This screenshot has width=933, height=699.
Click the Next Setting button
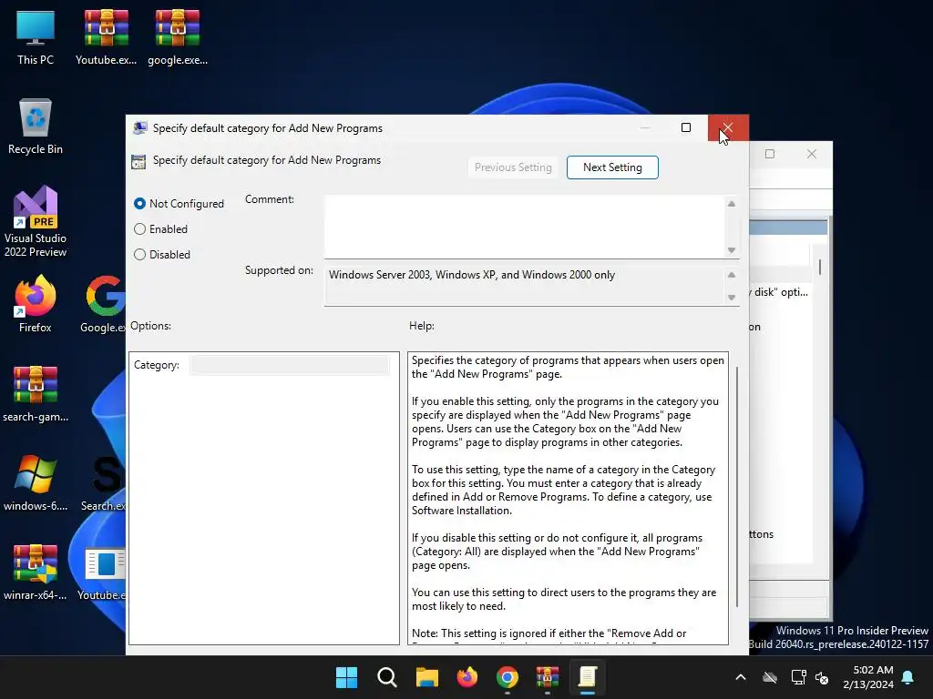612,167
